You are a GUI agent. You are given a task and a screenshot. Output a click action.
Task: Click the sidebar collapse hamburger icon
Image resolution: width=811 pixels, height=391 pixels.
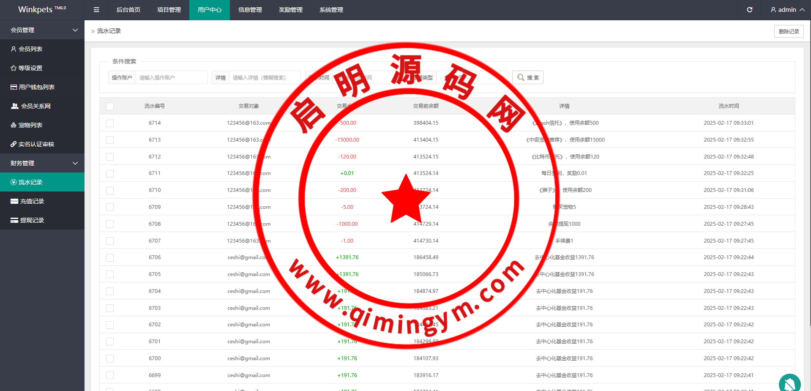pyautogui.click(x=96, y=10)
